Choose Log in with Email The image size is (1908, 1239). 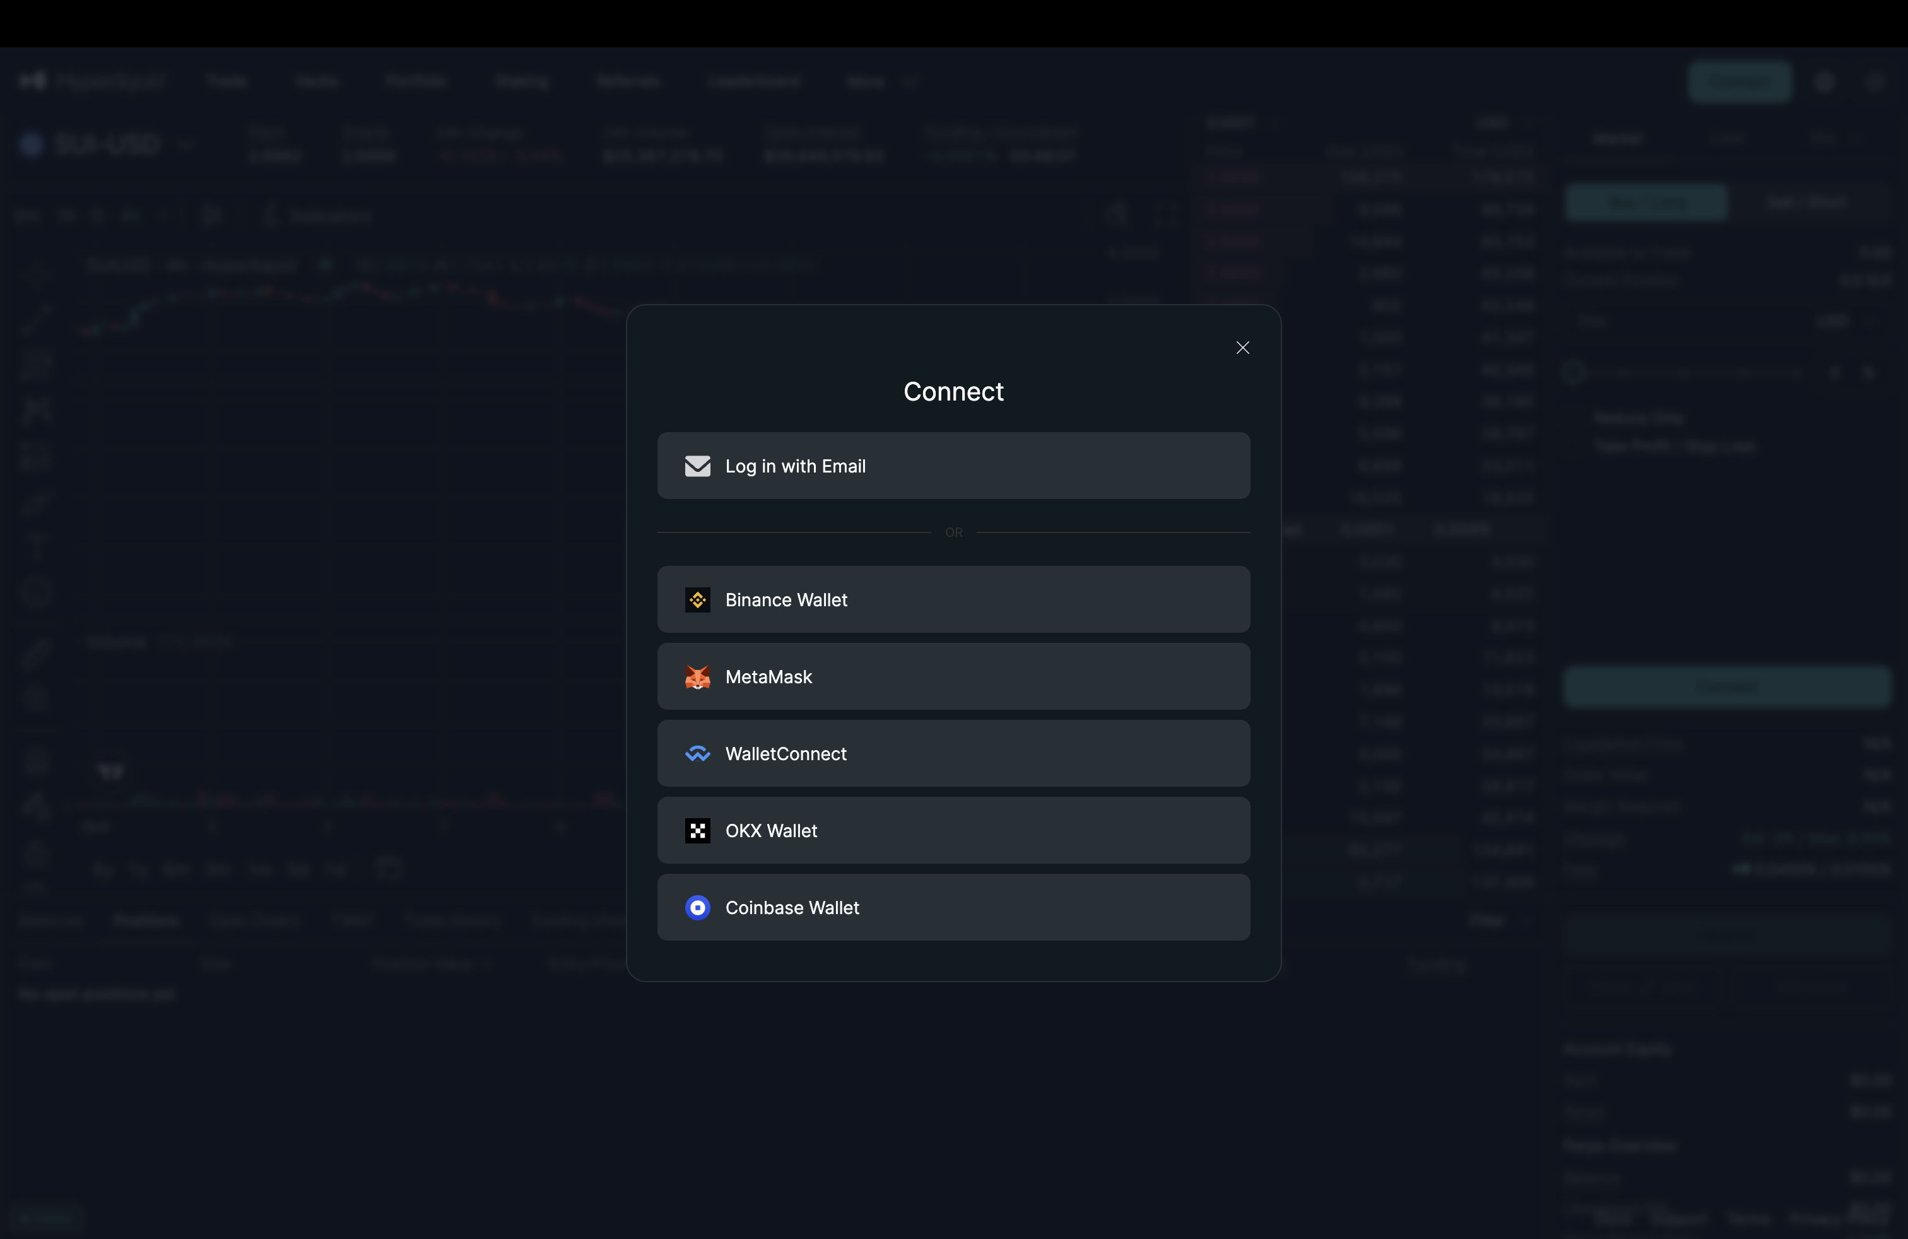coord(953,466)
